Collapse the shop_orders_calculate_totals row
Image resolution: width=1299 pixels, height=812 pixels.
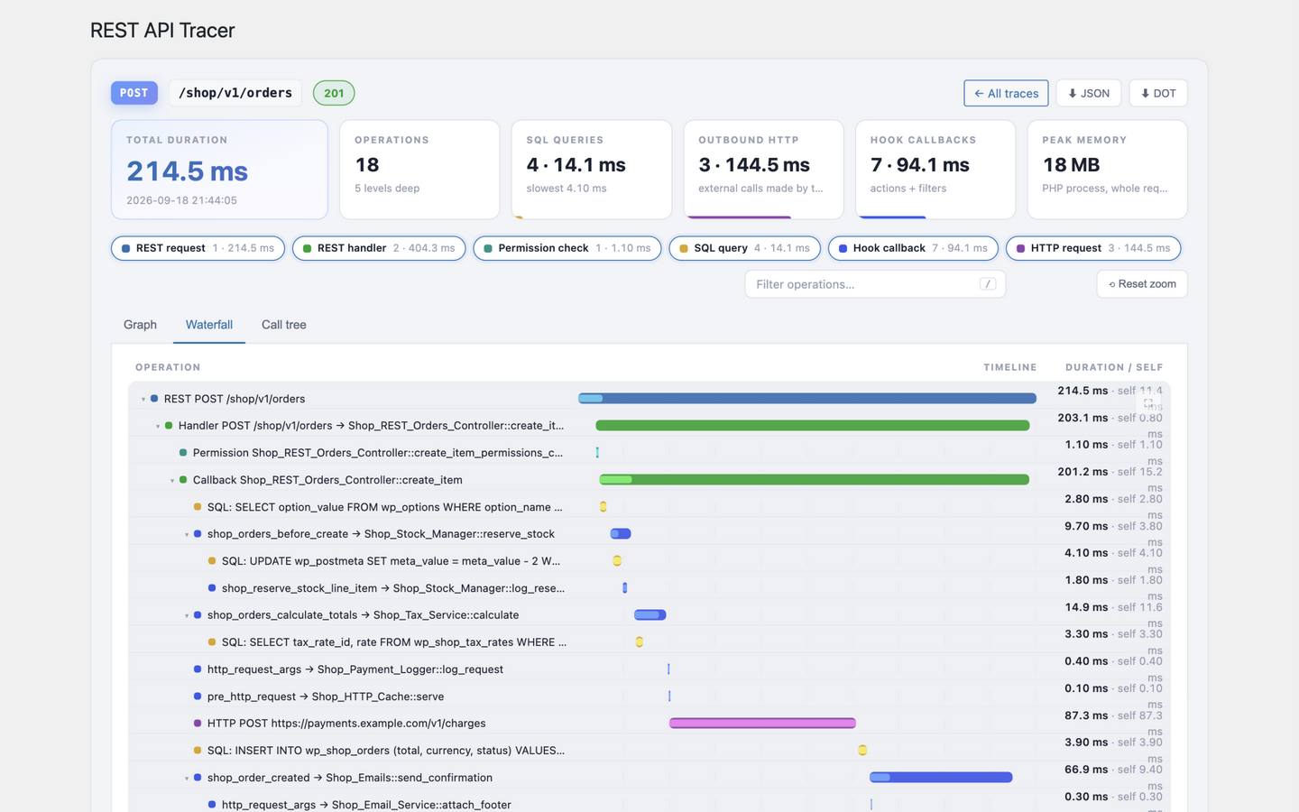(187, 615)
